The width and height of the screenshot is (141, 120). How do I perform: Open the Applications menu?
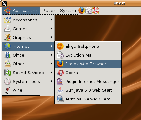[x=21, y=11]
